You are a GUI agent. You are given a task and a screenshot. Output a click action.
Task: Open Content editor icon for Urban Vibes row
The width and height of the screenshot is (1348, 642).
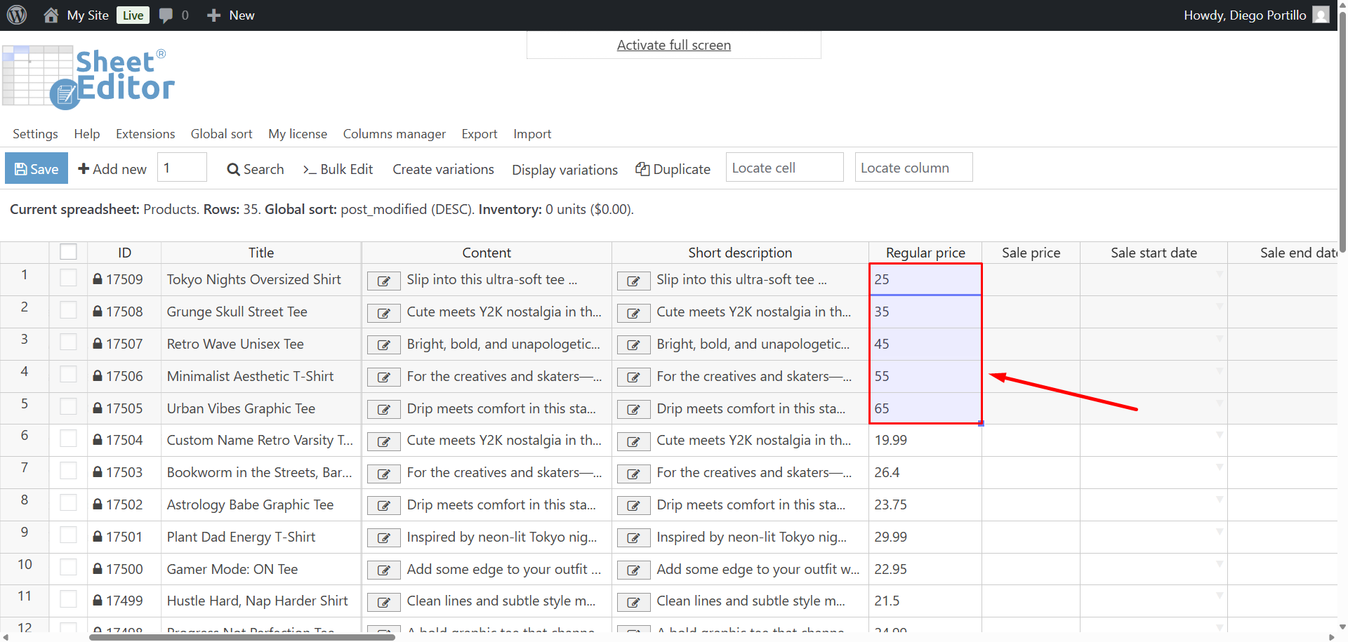click(383, 410)
